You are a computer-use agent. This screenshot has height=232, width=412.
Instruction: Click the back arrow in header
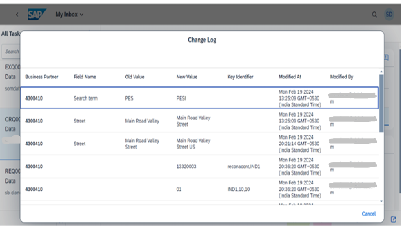point(17,15)
